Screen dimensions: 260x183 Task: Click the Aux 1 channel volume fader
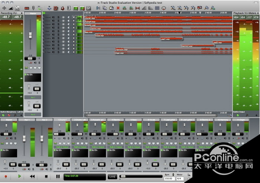tap(24, 138)
